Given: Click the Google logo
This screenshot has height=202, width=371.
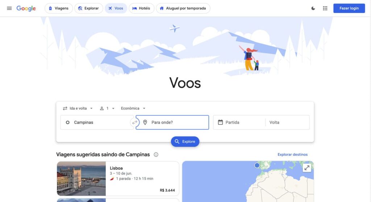Looking at the screenshot, I should 26,8.
